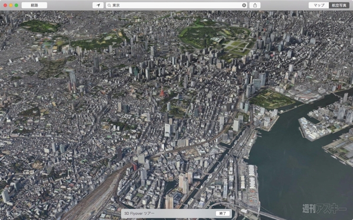Open the share icon menu

255,5
